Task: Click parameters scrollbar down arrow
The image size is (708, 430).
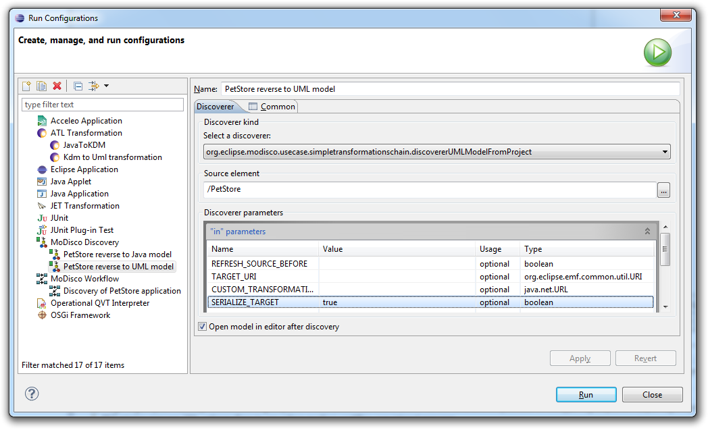Action: pyautogui.click(x=665, y=307)
